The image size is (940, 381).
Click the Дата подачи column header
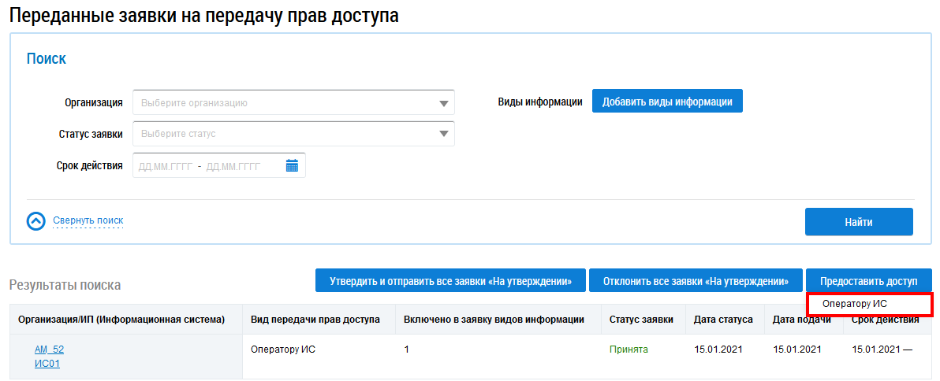[801, 320]
